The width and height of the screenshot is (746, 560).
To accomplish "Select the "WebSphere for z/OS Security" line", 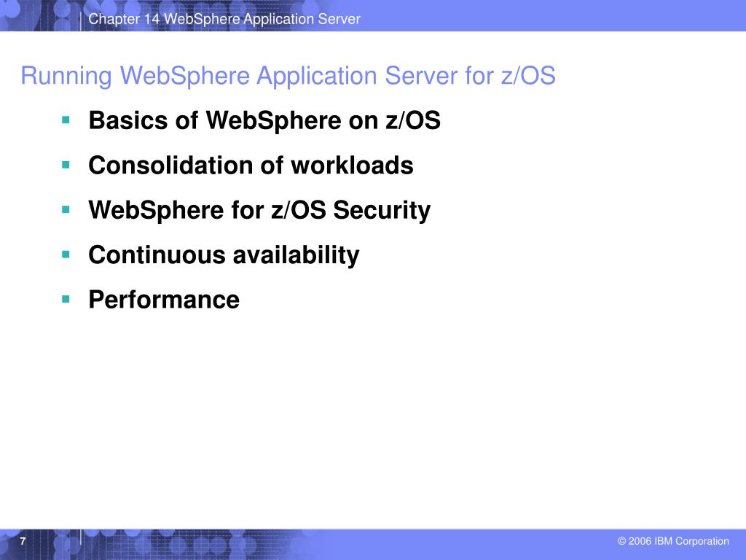I will [259, 210].
